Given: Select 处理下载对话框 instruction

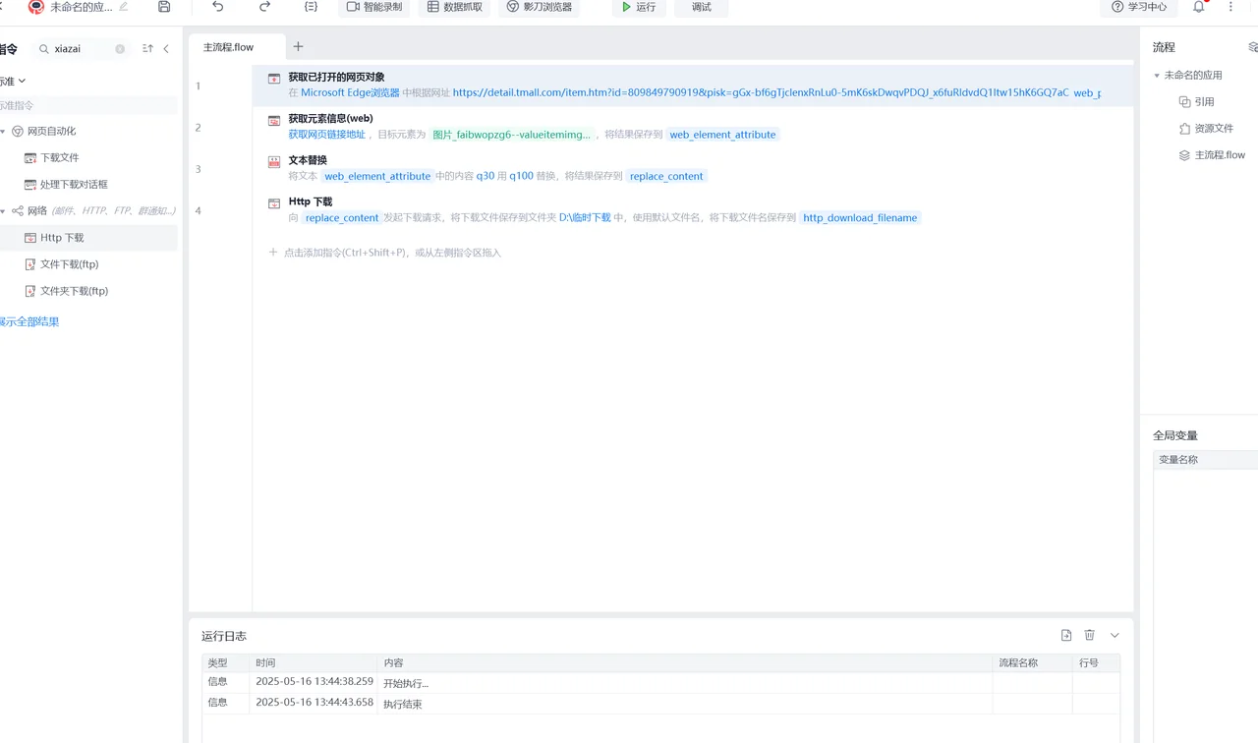Looking at the screenshot, I should click(74, 184).
